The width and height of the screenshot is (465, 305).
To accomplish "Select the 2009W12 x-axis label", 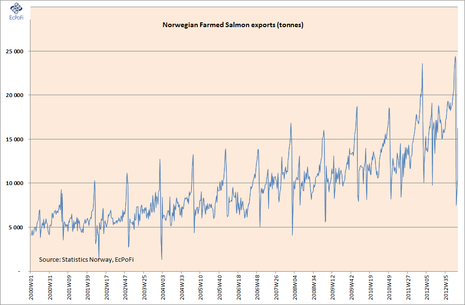I will pyautogui.click(x=333, y=288).
